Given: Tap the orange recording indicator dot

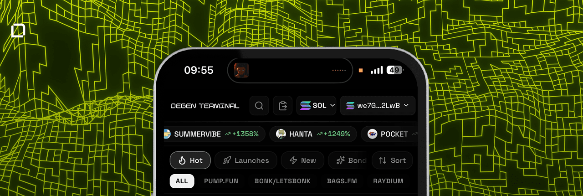Looking at the screenshot, I should click(x=361, y=70).
